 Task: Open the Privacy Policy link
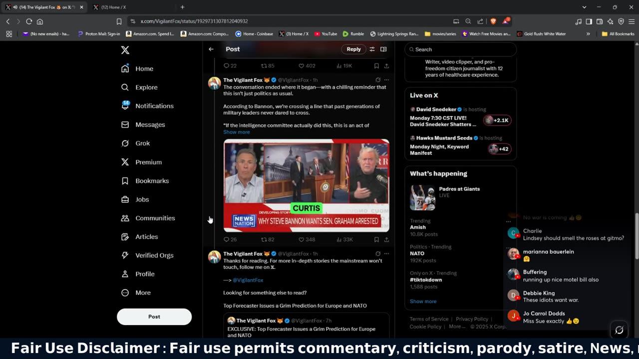[472, 319]
